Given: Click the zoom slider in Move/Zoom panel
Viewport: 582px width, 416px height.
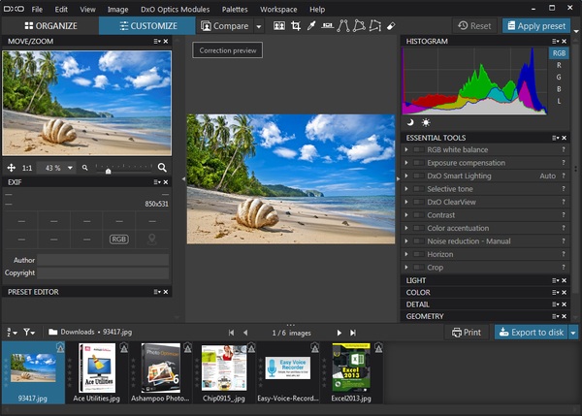Looking at the screenshot, I should tap(108, 169).
